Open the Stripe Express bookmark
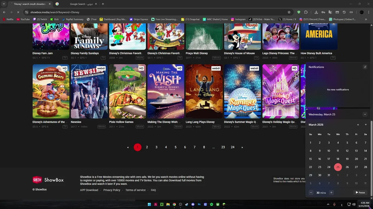 pos(139,19)
